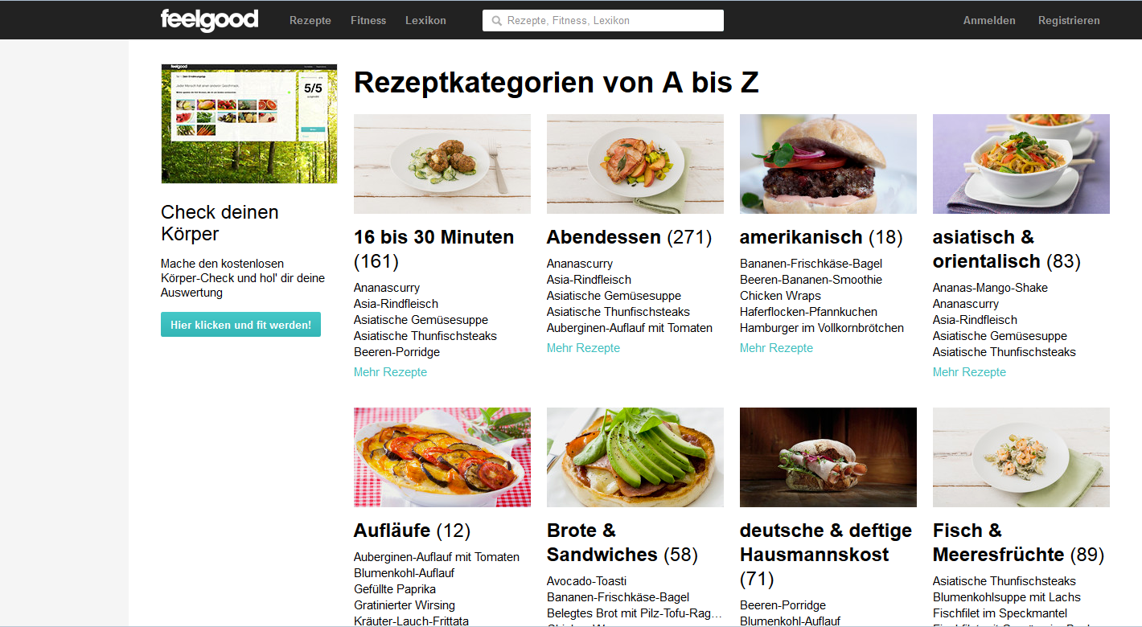Open the Chicken Wraps recipe link
The height and width of the screenshot is (627, 1142).
pyautogui.click(x=780, y=296)
